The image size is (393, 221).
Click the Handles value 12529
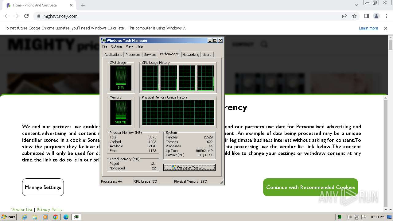click(x=208, y=137)
